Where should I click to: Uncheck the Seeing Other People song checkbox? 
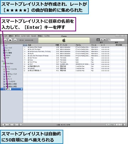pos(28,47)
